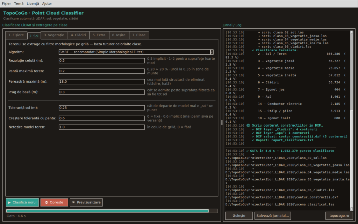
Task: Click the Toleranță sol input field
Action: [x=102, y=108]
